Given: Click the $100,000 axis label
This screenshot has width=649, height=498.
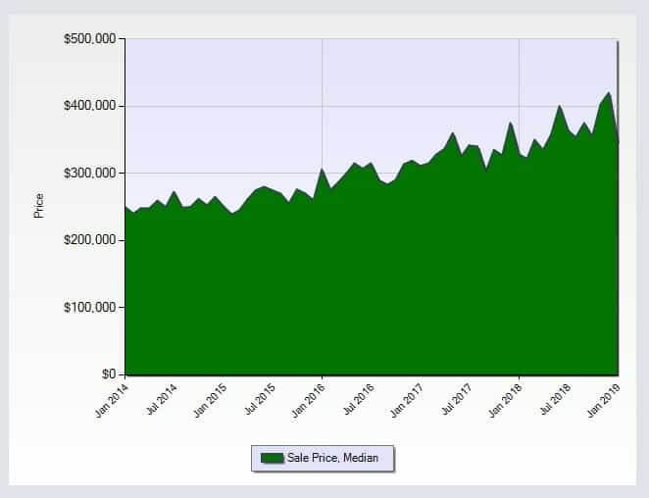Looking at the screenshot, I should coord(89,307).
